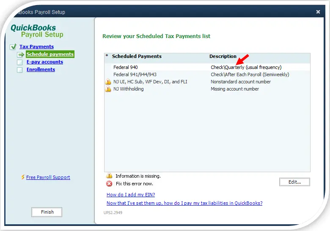Sort by the Description column header
This screenshot has height=231, width=330.
(223, 56)
